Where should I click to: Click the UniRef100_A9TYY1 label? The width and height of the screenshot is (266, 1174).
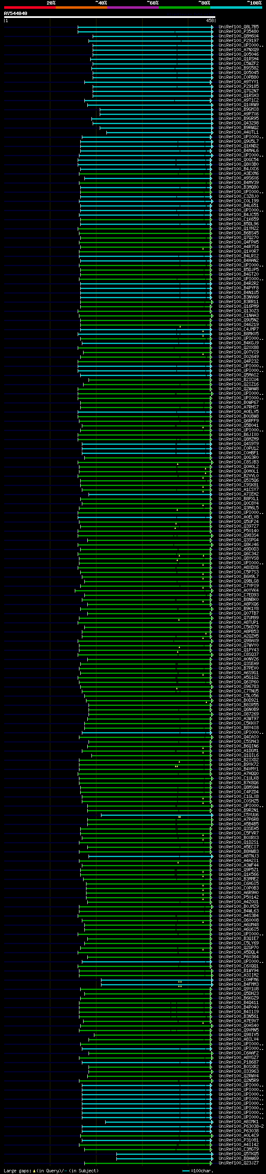point(239,82)
